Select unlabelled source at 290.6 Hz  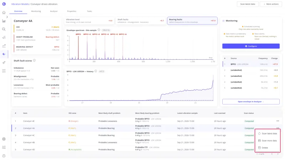(x=251, y=76)
